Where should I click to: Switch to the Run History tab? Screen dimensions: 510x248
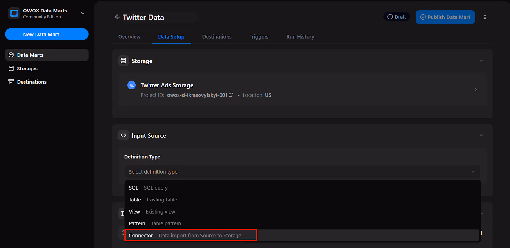pos(300,37)
